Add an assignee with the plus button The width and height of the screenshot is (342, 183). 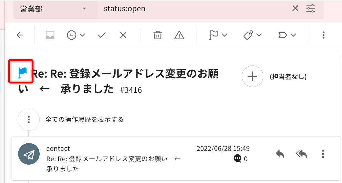point(252,76)
